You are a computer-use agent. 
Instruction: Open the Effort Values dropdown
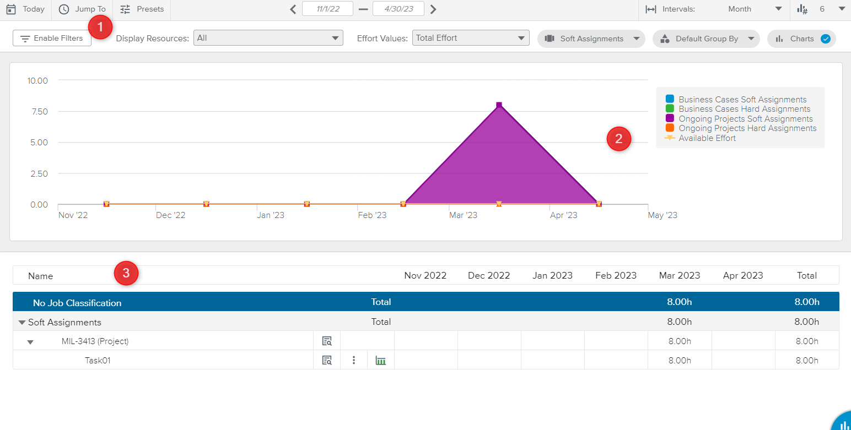[x=471, y=38]
